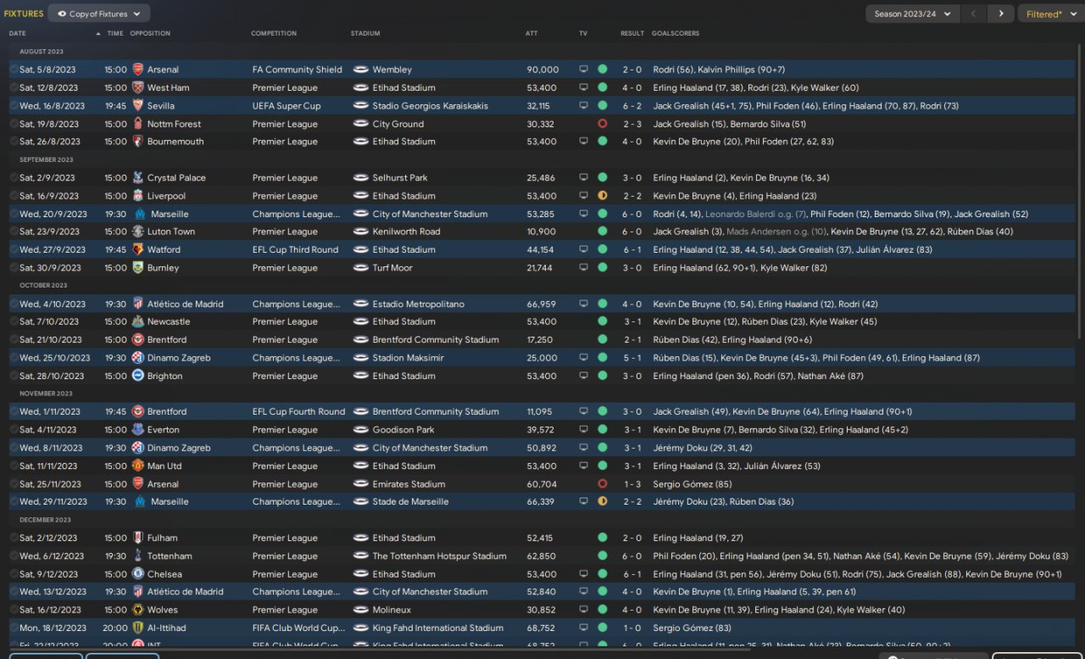Open the Bournemouth club badge
This screenshot has width=1085, height=659.
138,142
